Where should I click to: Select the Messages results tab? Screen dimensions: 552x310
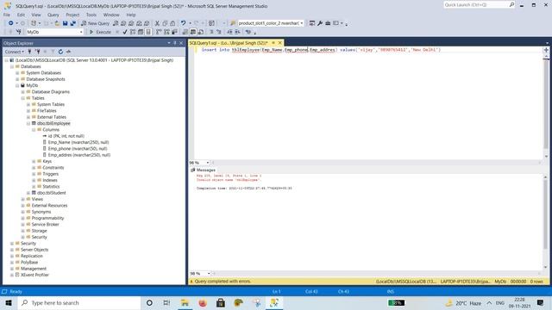[203, 170]
